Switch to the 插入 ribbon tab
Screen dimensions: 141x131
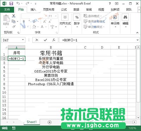[33, 10]
